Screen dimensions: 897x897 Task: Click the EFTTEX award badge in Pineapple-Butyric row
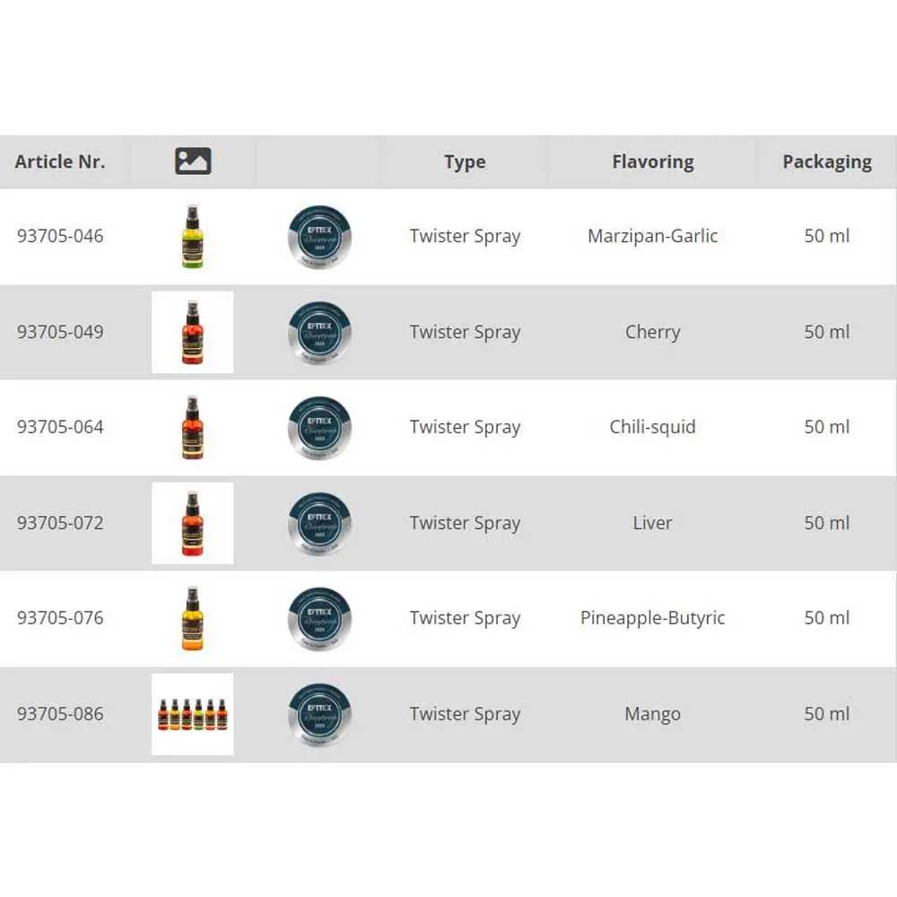[x=319, y=618]
